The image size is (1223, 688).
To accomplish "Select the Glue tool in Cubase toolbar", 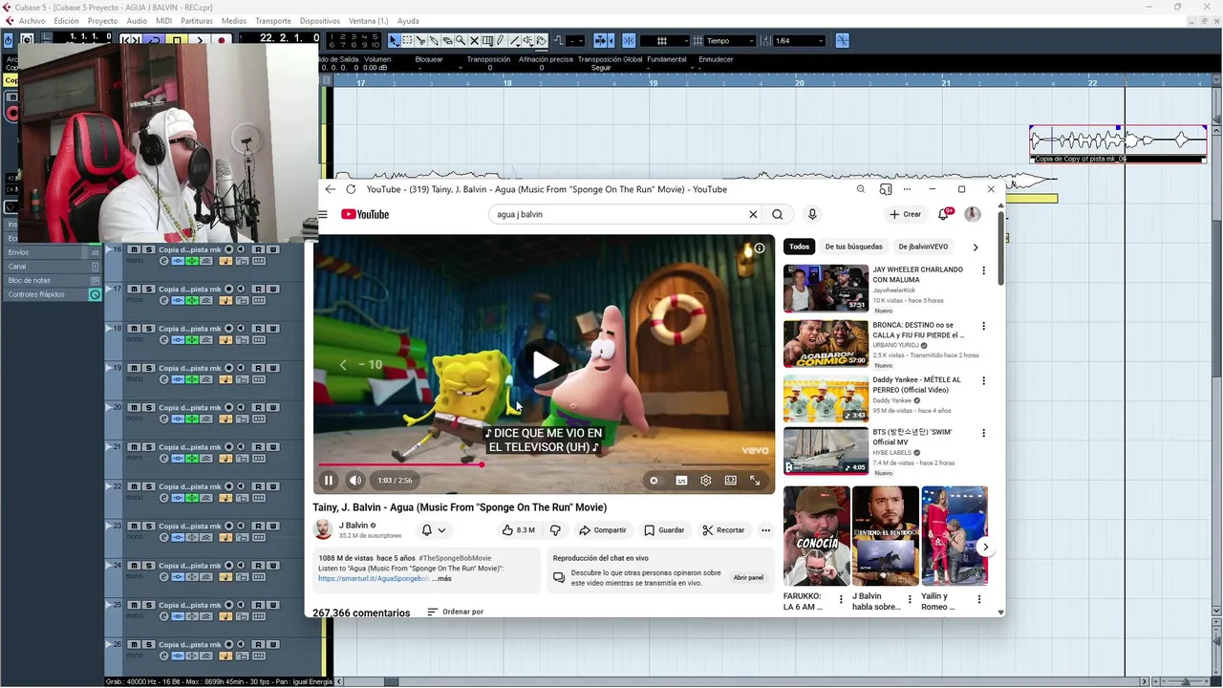I will coord(435,41).
